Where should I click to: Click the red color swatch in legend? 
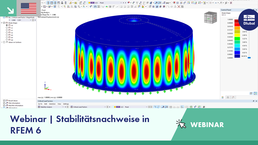pyautogui.click(x=237, y=25)
